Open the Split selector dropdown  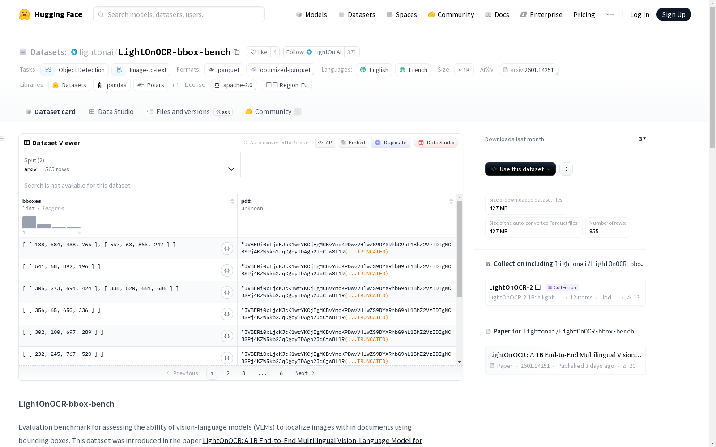[129, 164]
